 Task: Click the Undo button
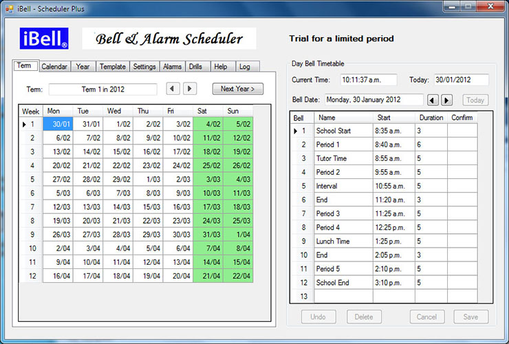click(x=318, y=316)
